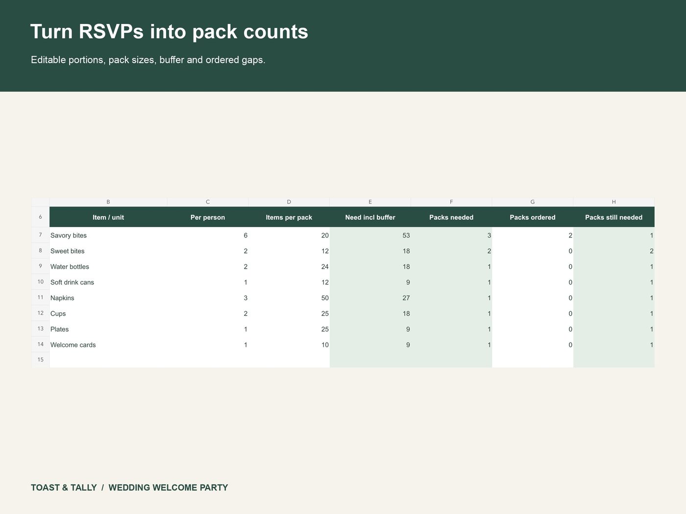Click Sweet bites packs still needed value
Image resolution: width=686 pixels, height=514 pixels.
pos(613,251)
